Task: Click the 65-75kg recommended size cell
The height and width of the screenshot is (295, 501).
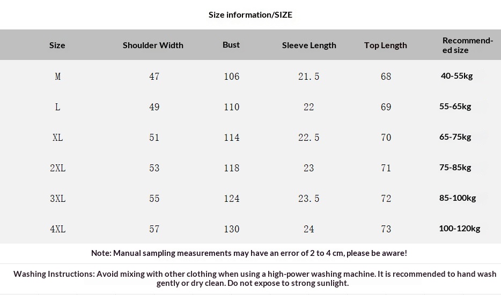Action: tap(455, 137)
